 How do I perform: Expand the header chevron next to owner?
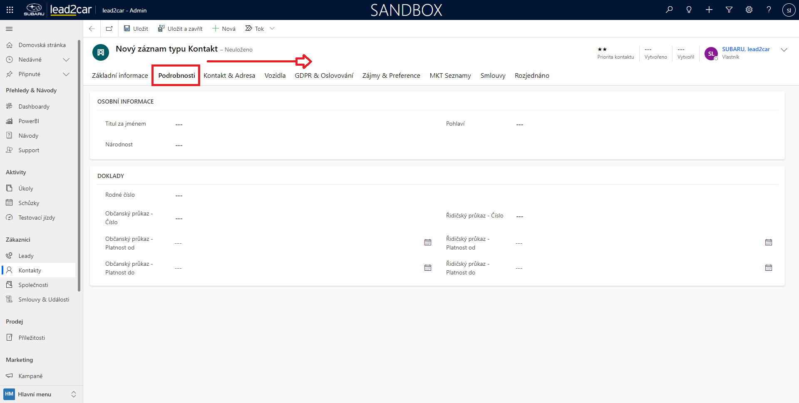click(784, 50)
